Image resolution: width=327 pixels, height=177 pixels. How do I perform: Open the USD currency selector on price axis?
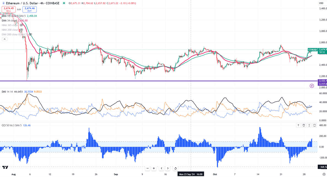point(321,3)
